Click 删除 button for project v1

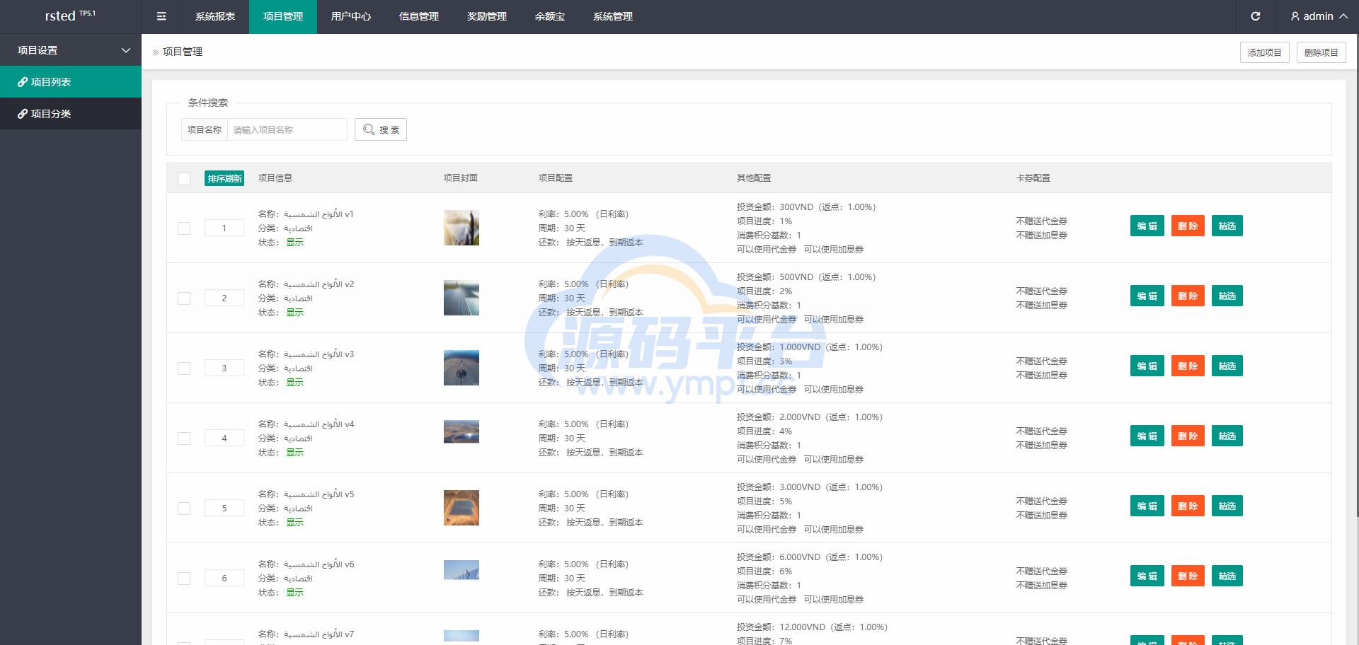coord(1188,226)
